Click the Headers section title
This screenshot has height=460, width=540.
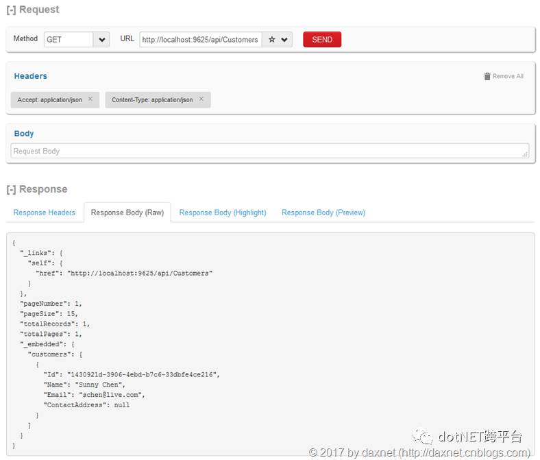[x=31, y=76]
